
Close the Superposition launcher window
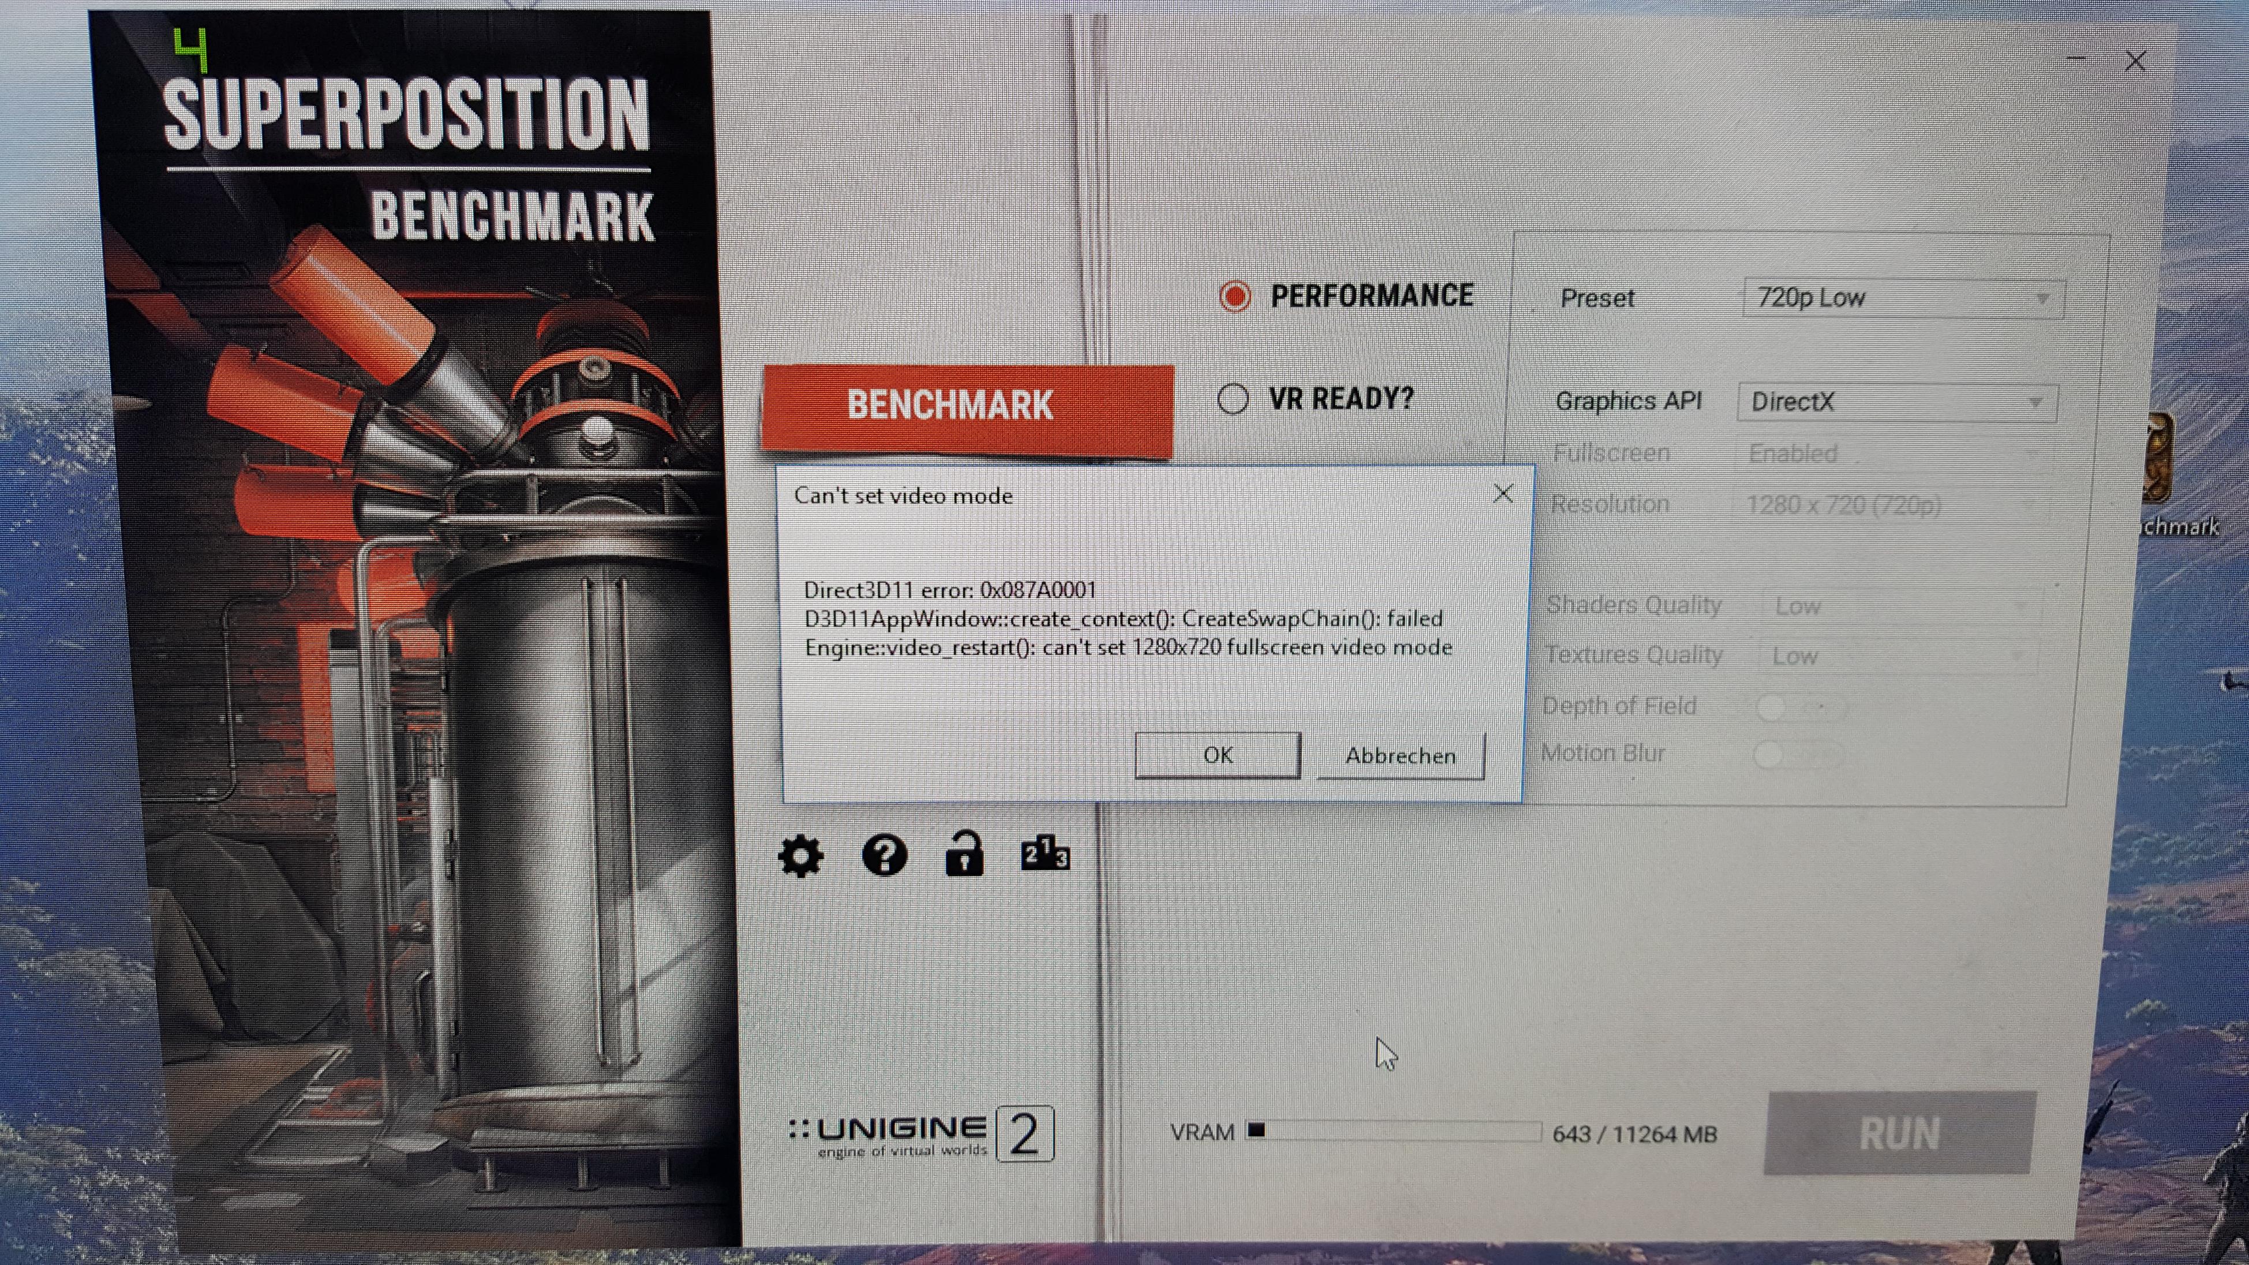[x=2135, y=61]
